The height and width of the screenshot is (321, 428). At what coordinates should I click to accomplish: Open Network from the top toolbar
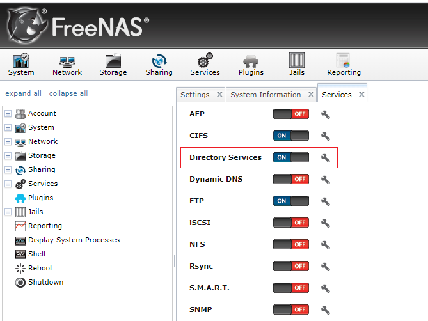tap(67, 65)
